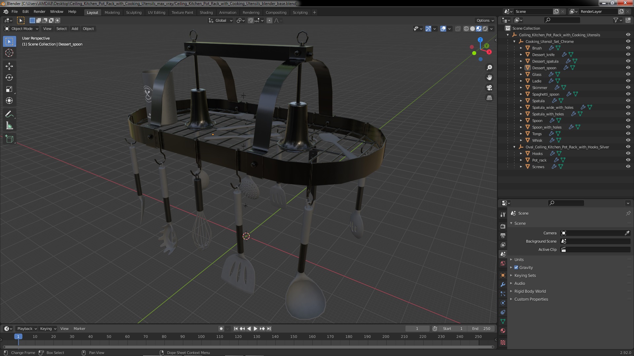Toggle auto keying record button

(221, 329)
